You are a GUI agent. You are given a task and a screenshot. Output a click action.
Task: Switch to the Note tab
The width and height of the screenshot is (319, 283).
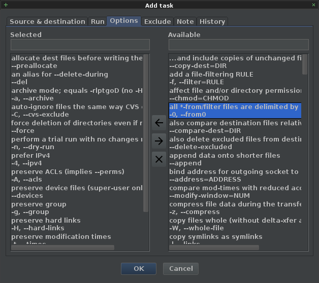(x=185, y=21)
